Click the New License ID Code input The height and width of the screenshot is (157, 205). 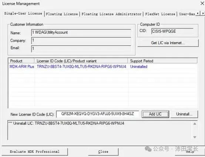pos(98,114)
